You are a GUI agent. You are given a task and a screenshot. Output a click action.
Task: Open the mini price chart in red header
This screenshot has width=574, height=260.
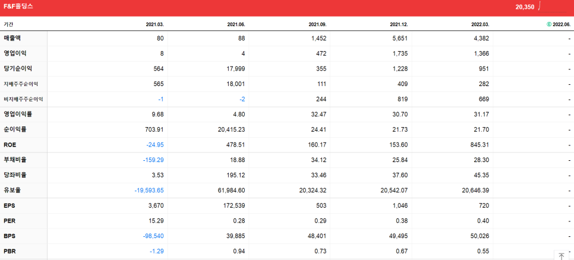tap(551, 7)
